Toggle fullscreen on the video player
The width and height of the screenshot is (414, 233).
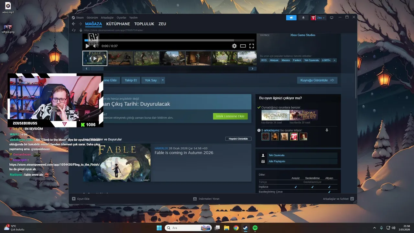click(252, 46)
